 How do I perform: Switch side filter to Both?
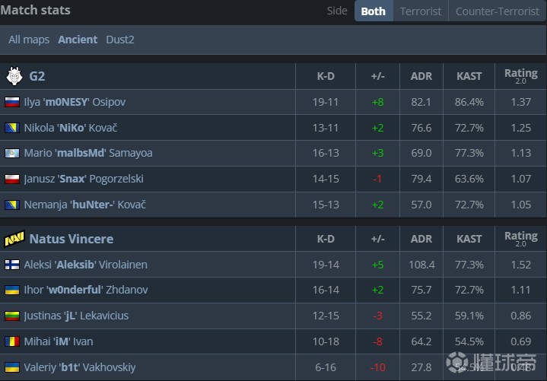[x=373, y=11]
